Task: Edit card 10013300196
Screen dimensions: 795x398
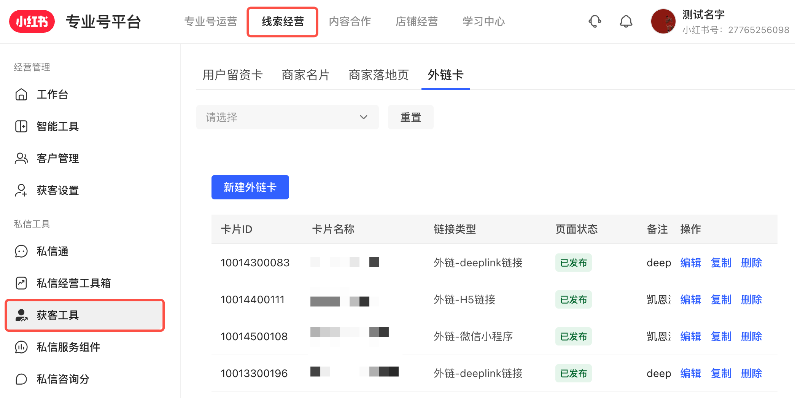Action: 691,373
